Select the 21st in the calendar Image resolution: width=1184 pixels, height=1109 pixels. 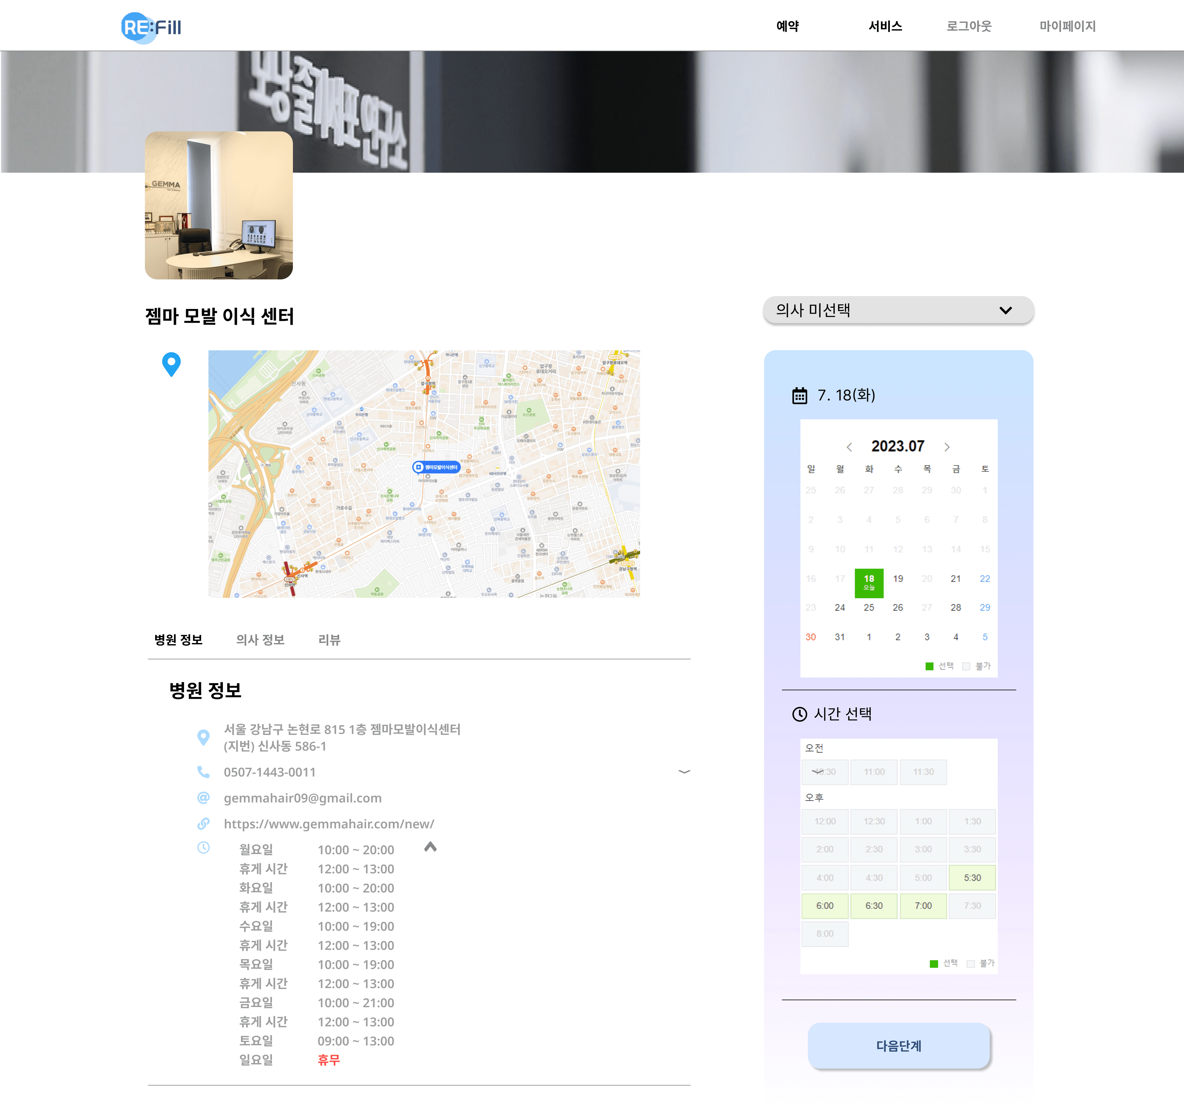[x=956, y=578]
